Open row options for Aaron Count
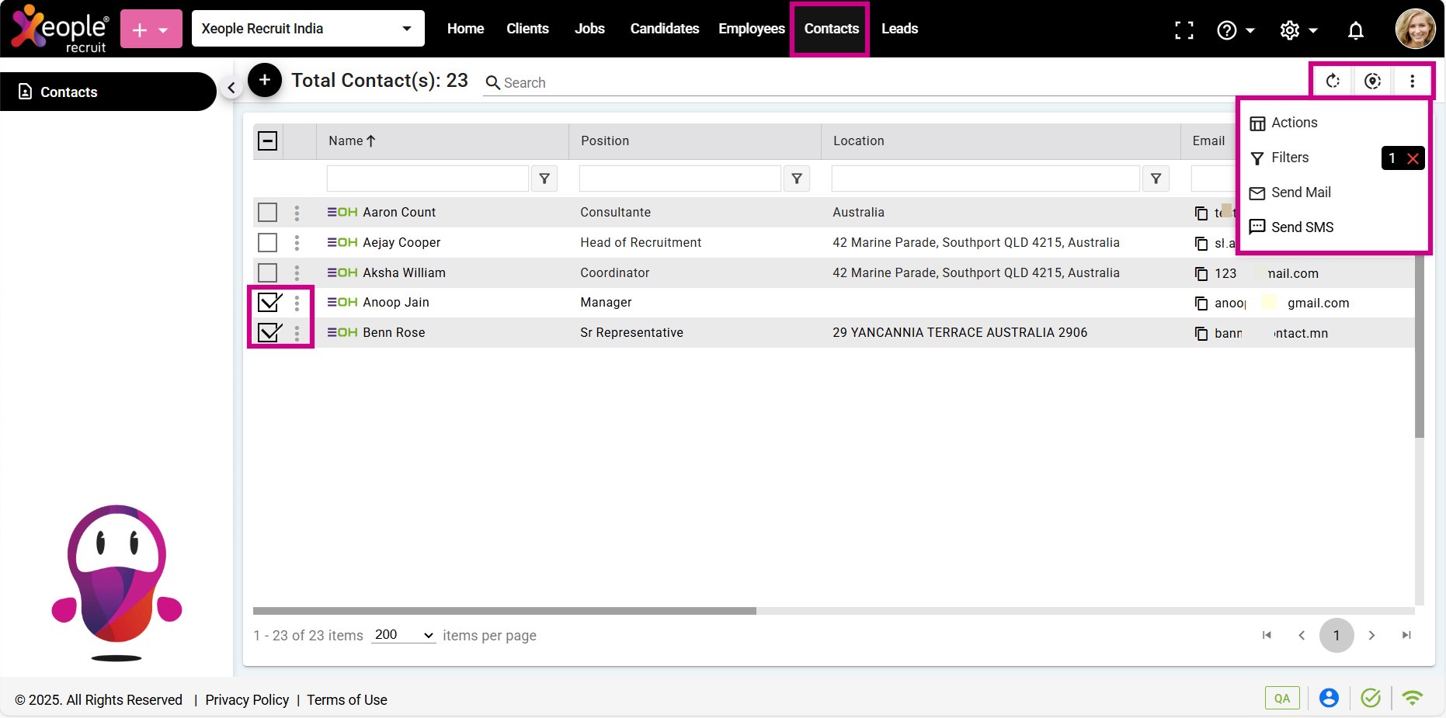This screenshot has width=1446, height=718. (297, 213)
